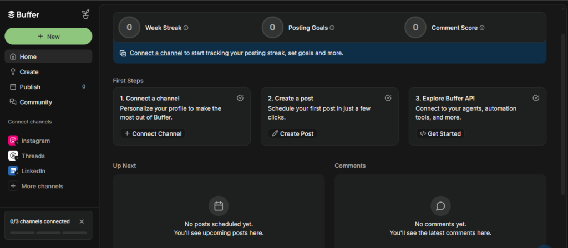
Task: Click the Publish count badge 0
Action: 84,87
